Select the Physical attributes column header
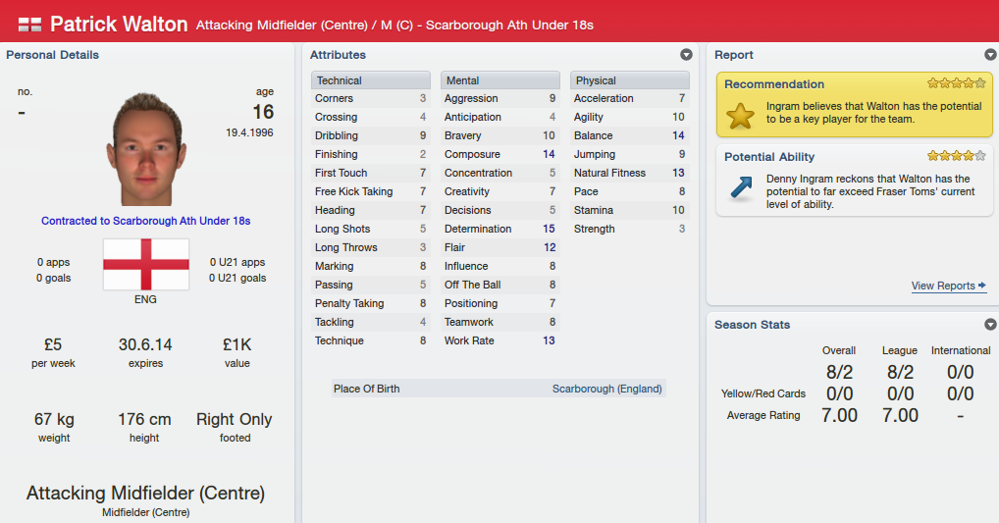 [x=629, y=80]
